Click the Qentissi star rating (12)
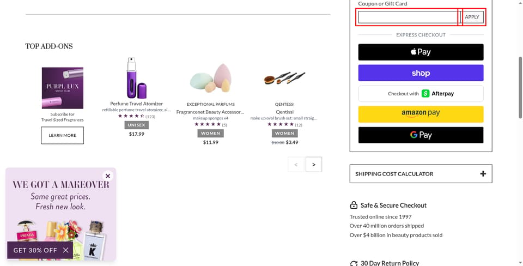 click(284, 124)
